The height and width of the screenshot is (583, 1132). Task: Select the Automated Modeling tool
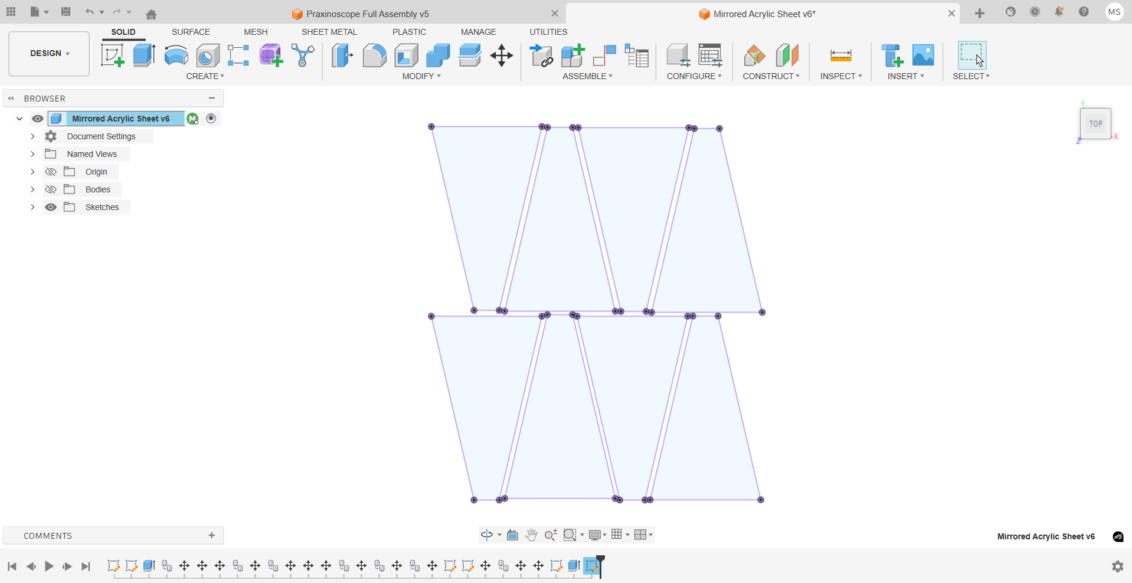tap(303, 55)
